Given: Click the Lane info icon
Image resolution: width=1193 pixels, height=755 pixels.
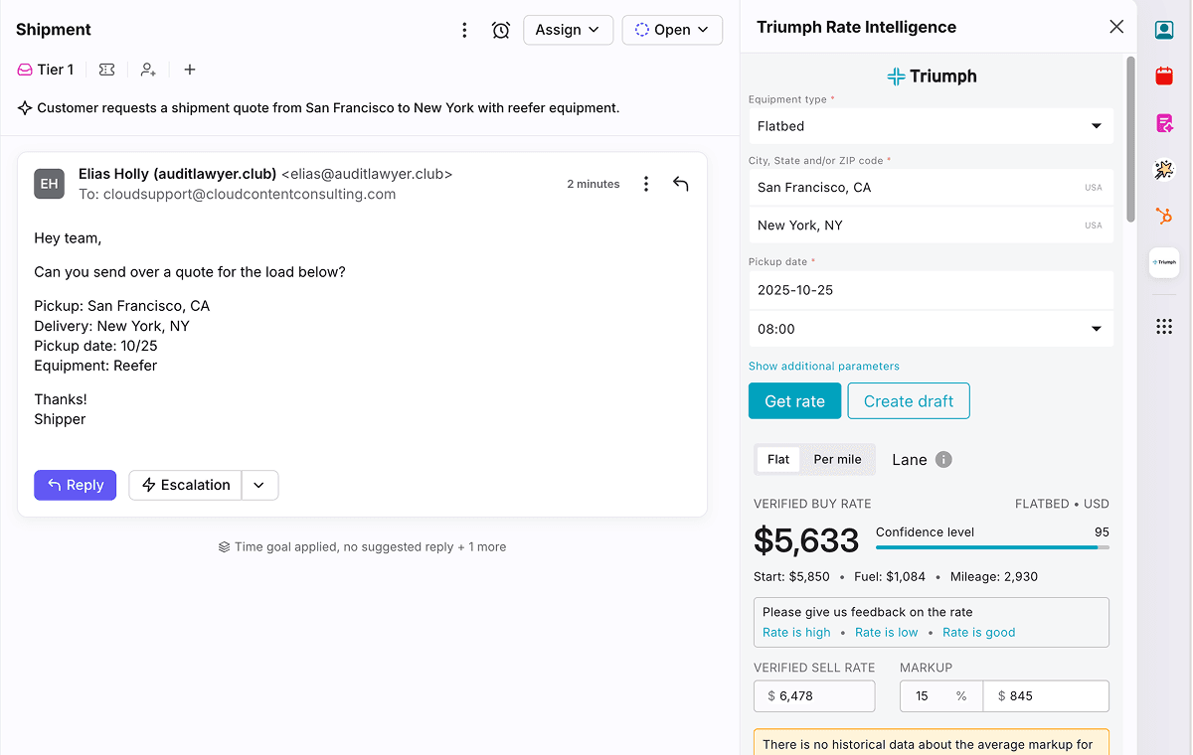Looking at the screenshot, I should pyautogui.click(x=943, y=459).
